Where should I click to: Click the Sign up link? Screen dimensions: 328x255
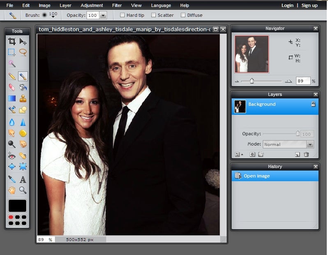coord(310,5)
